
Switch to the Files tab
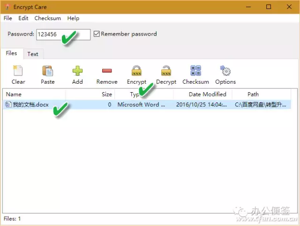tap(11, 53)
